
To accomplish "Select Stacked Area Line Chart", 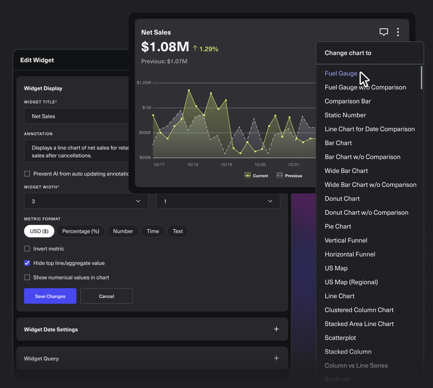I will click(359, 324).
